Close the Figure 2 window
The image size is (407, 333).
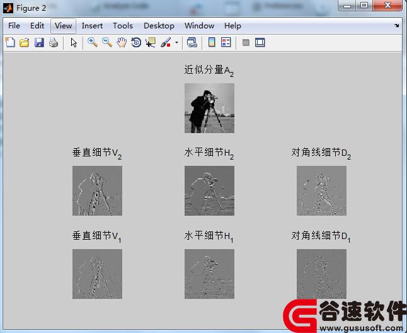tap(388, 5)
